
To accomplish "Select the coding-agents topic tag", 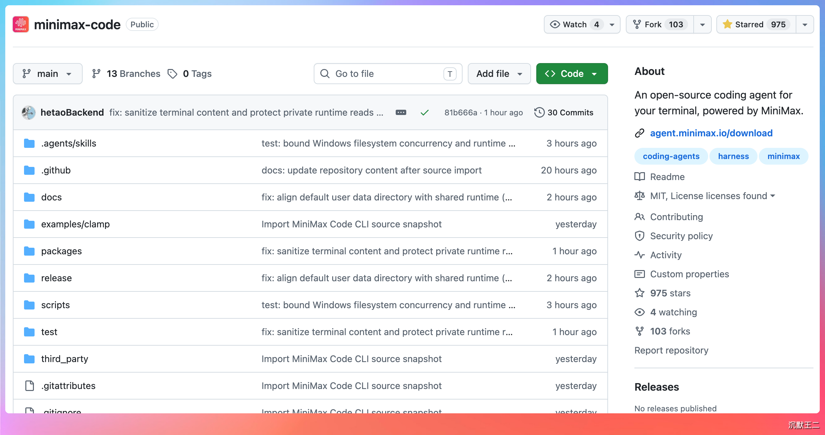I will pyautogui.click(x=671, y=156).
